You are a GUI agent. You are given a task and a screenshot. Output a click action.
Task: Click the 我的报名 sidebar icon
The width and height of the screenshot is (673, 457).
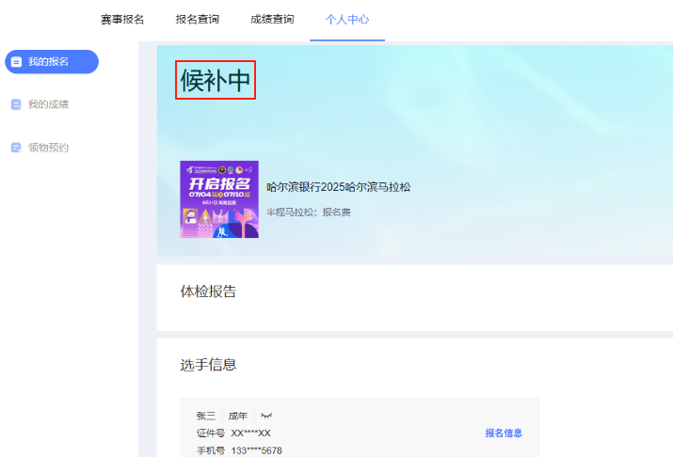click(x=16, y=62)
